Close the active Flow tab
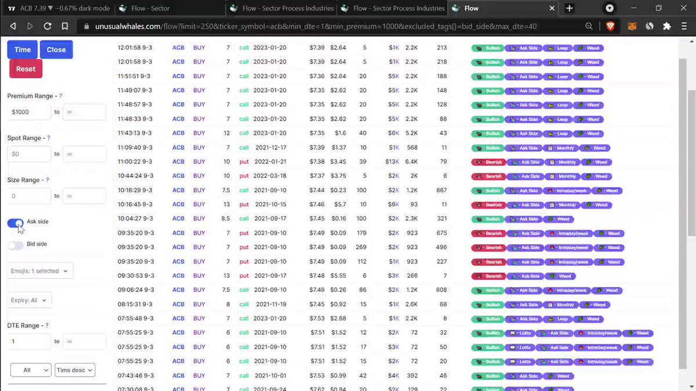This screenshot has height=391, width=696. tap(551, 8)
